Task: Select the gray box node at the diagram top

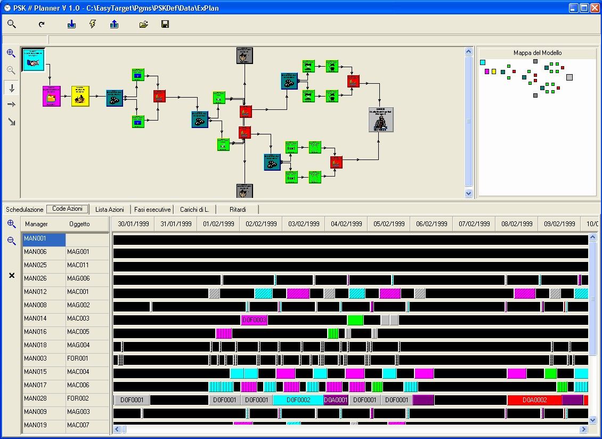Action: (245, 55)
